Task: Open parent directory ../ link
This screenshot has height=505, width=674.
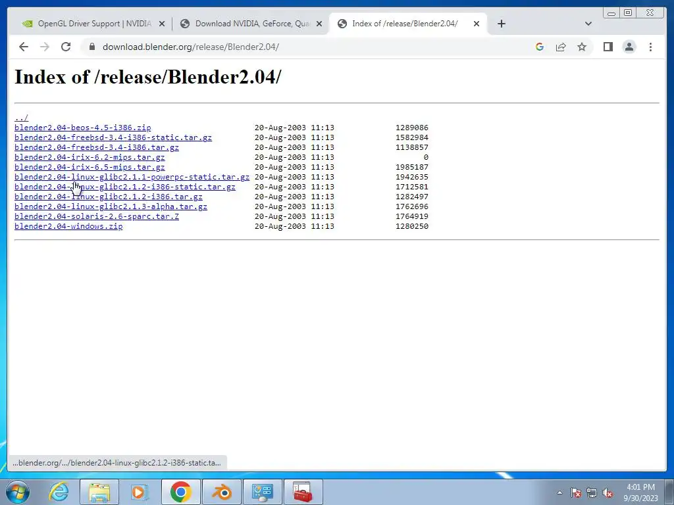Action: coord(21,118)
